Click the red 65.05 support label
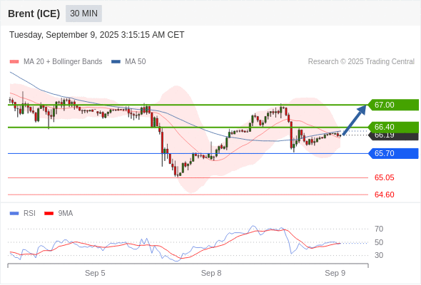Screen dimensions: 421x285 [x=384, y=177]
